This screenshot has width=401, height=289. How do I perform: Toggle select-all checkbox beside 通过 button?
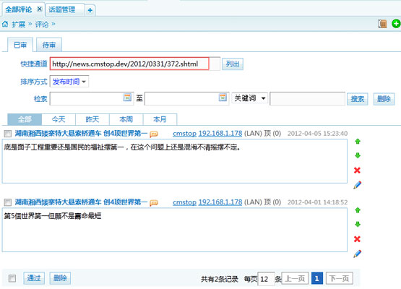(12, 278)
